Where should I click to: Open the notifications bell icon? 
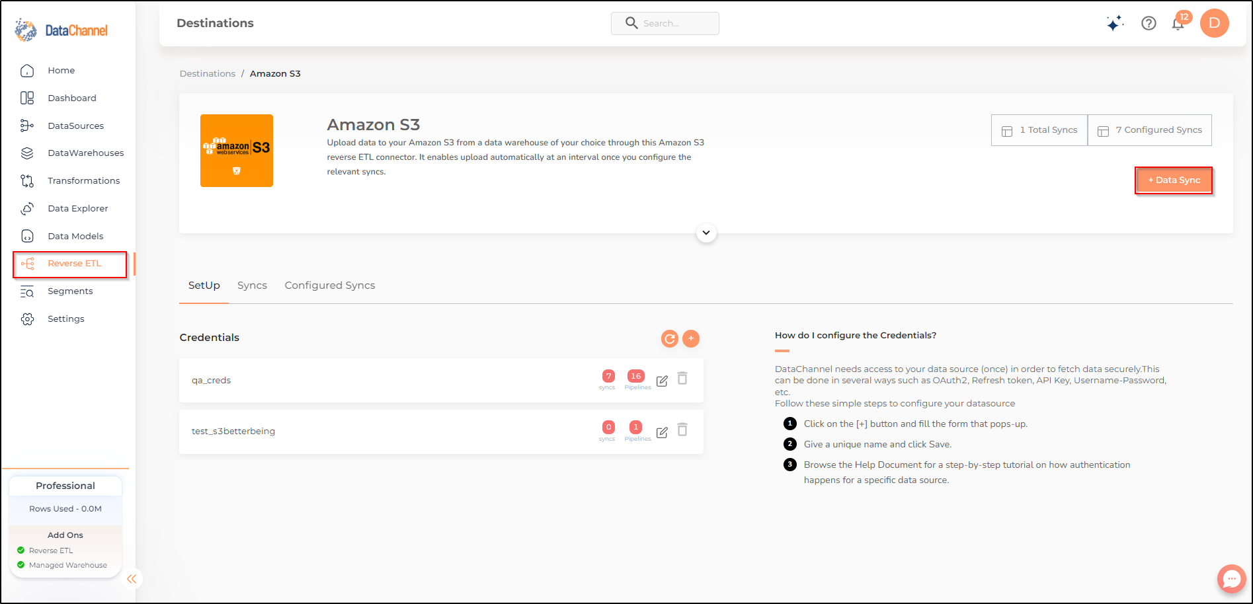click(1178, 24)
